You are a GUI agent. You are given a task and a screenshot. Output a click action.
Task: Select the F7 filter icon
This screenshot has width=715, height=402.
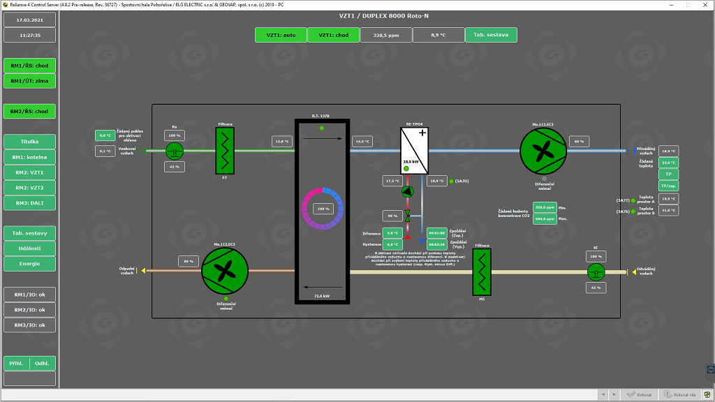tap(226, 150)
